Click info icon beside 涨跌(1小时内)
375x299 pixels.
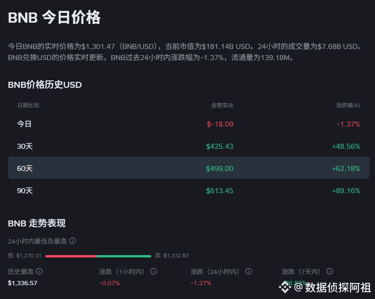point(154,272)
